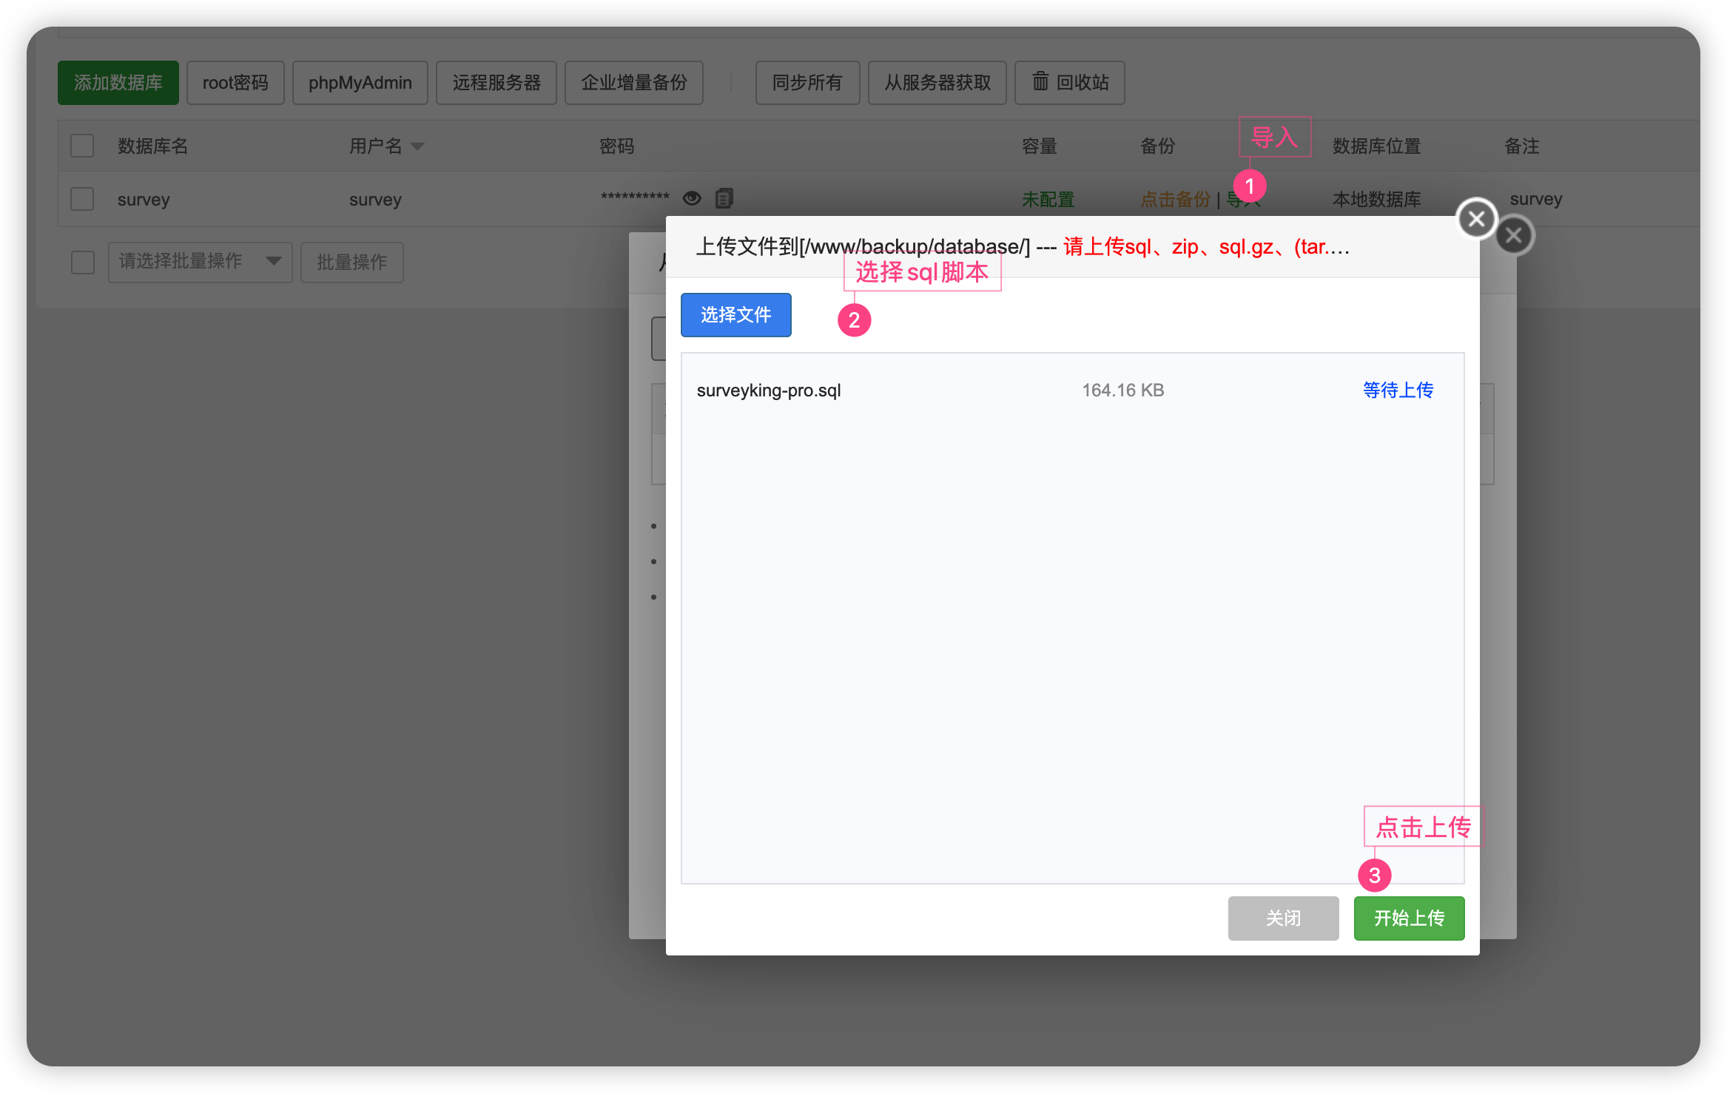
Task: Click the 点击备份 link
Action: 1175,200
